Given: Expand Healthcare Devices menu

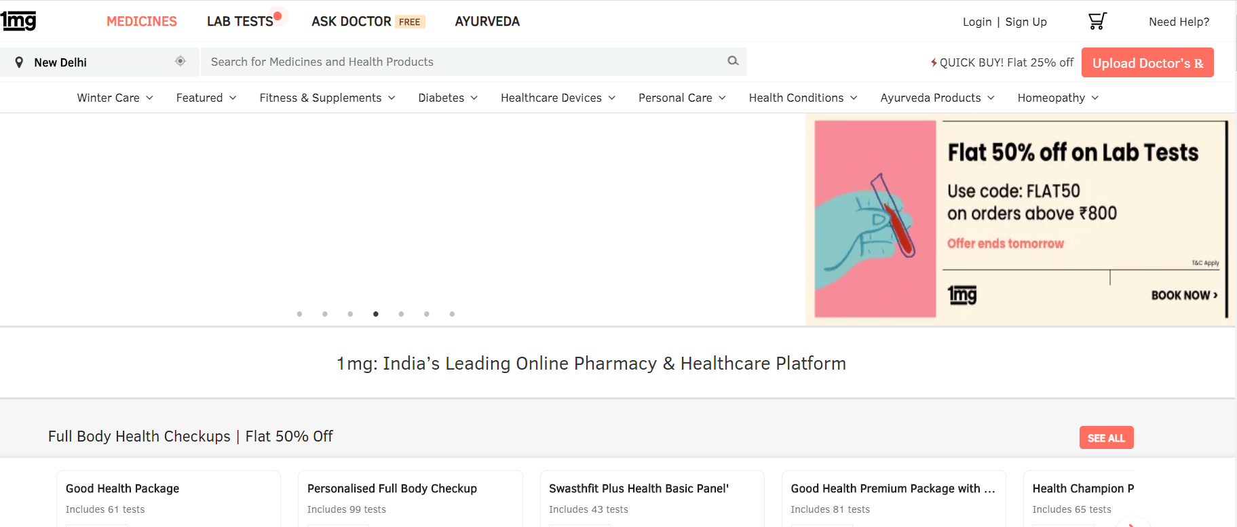Looking at the screenshot, I should (x=558, y=98).
